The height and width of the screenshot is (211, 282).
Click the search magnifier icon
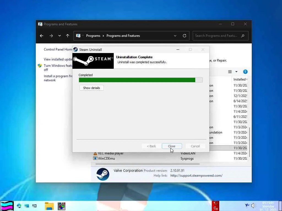point(243,36)
